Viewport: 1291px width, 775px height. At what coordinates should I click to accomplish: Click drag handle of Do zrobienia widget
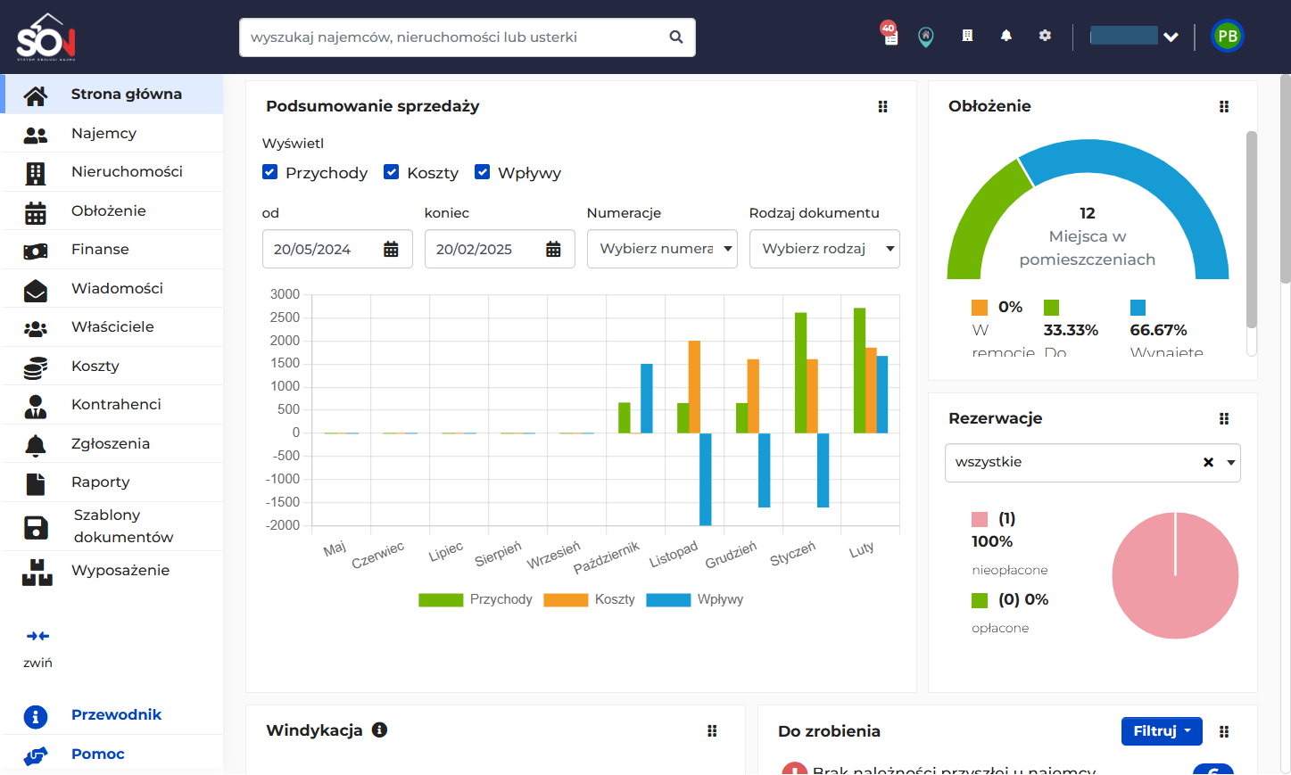[1224, 731]
